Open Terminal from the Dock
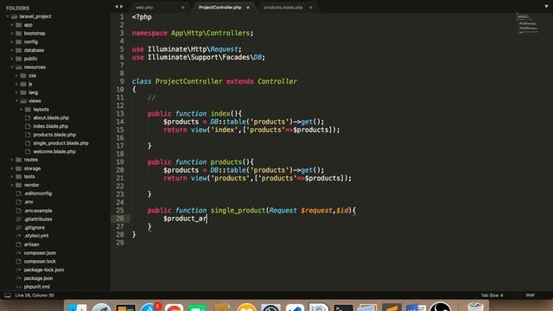553x311 pixels. [343, 308]
